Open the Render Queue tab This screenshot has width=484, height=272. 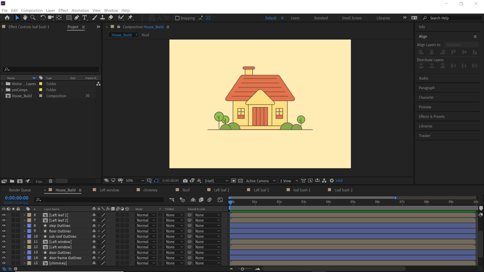pos(20,190)
